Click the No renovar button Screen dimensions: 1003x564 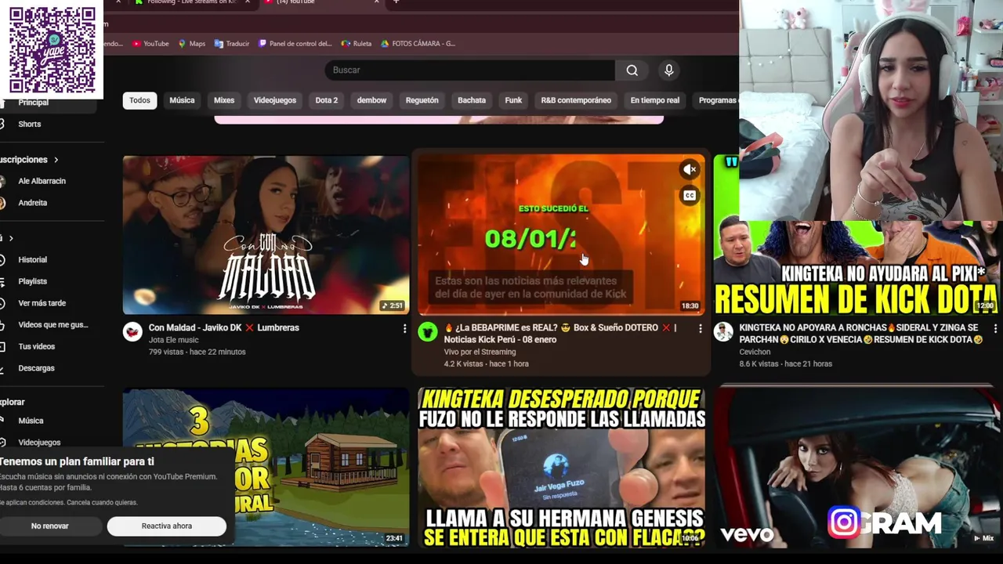(50, 526)
